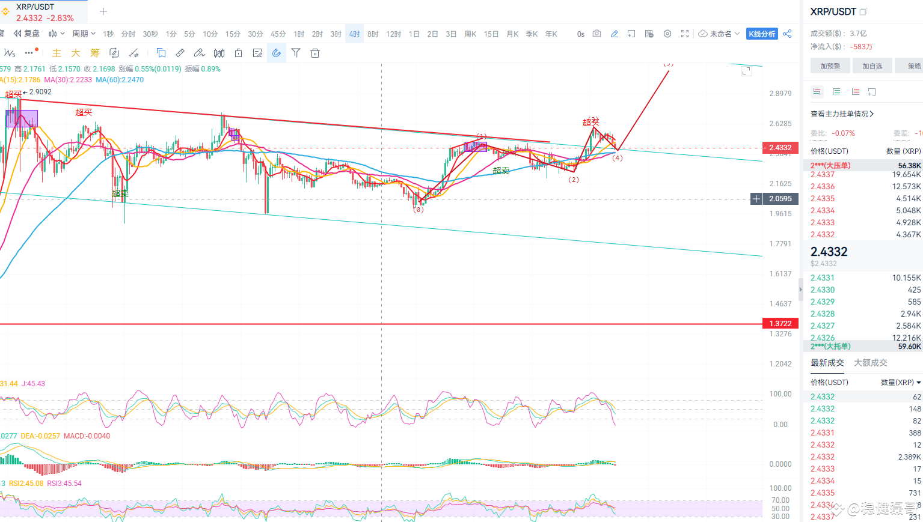Select the W5 wave drawing tool
Screen dimensions: 923x522
[10, 53]
